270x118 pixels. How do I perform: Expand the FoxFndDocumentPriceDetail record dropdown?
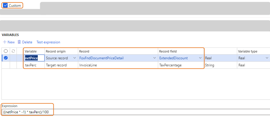[155, 58]
